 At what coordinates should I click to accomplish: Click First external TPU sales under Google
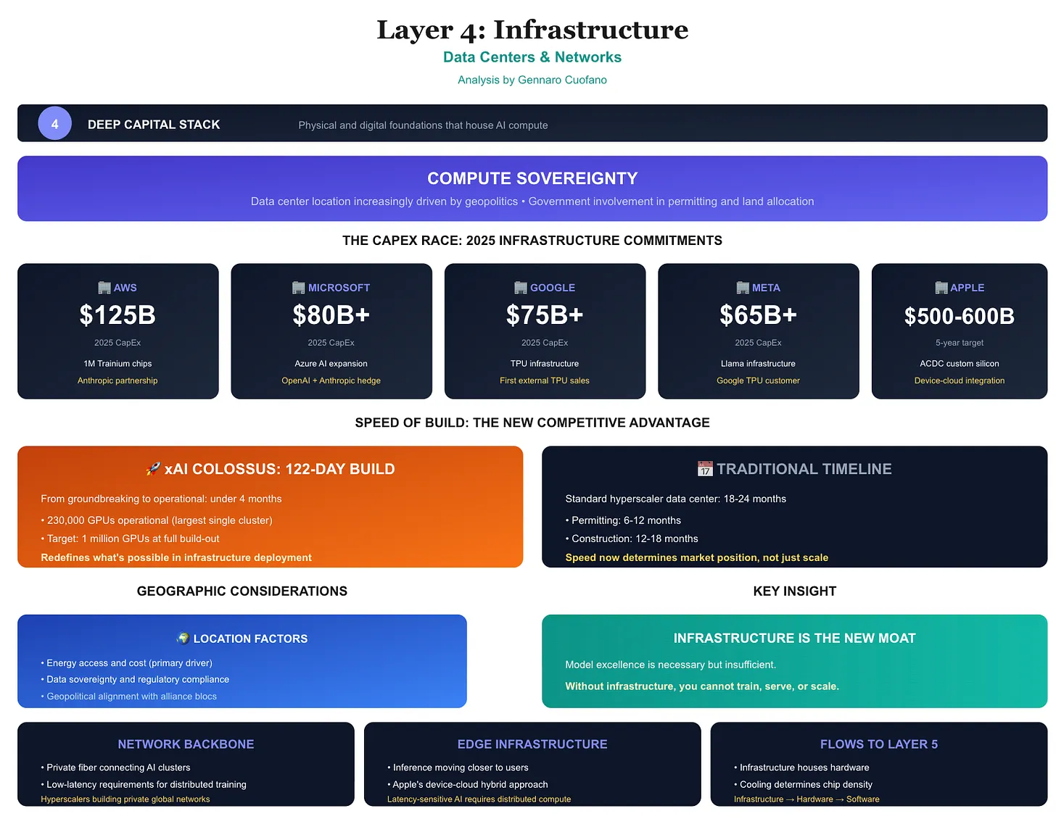point(545,380)
